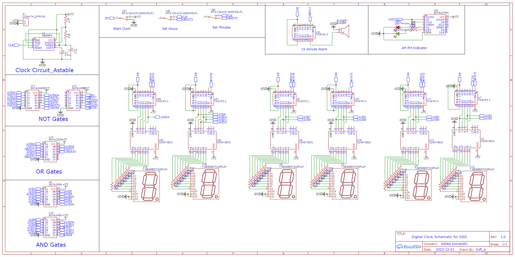Click the U25 CD4511BCN decoder chip
Viewport: 515px width, 257px height.
(x=144, y=140)
